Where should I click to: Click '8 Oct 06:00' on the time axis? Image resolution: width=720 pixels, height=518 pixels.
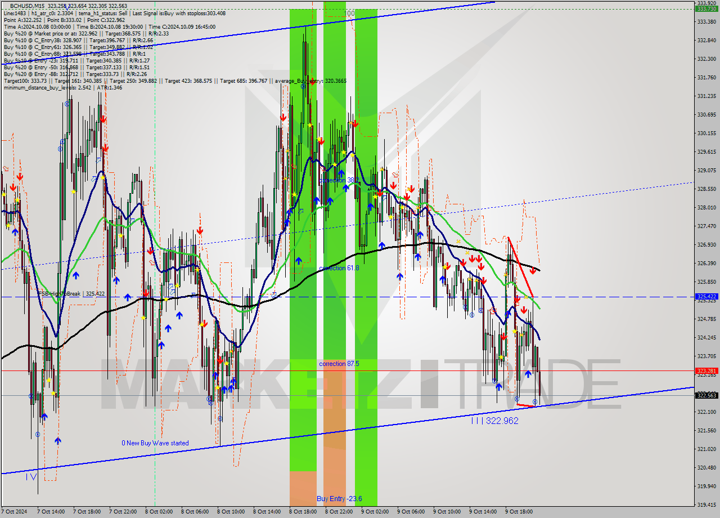(195, 512)
